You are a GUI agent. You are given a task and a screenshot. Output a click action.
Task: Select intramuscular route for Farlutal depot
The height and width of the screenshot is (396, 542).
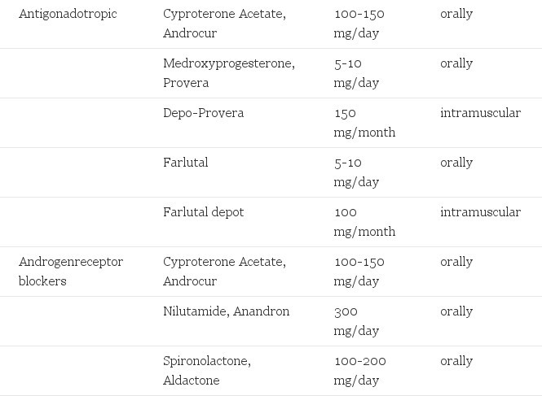481,212
